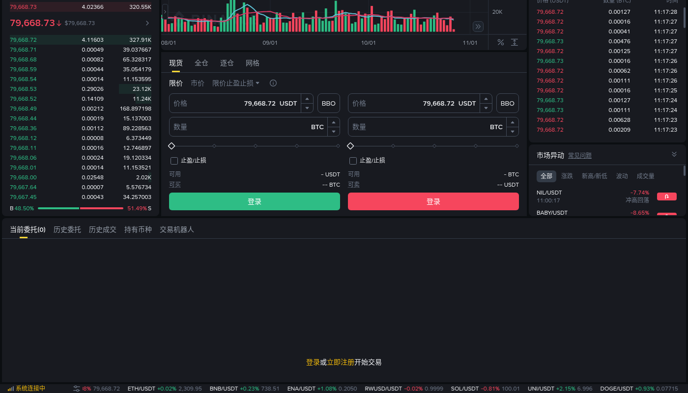688x393 pixels.
Task: Open the 常见问题 link
Action: 580,155
